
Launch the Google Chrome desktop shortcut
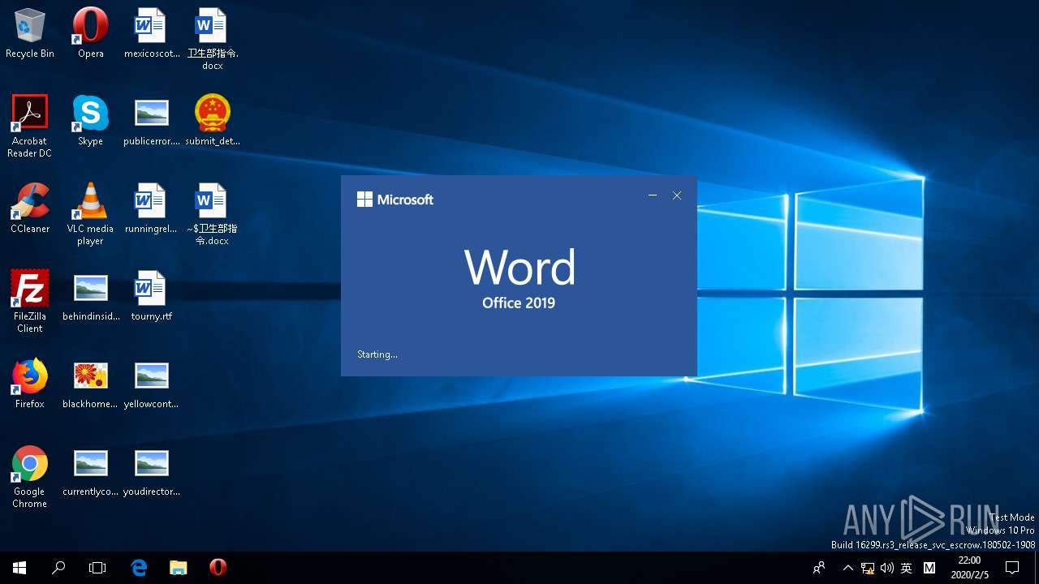30,477
